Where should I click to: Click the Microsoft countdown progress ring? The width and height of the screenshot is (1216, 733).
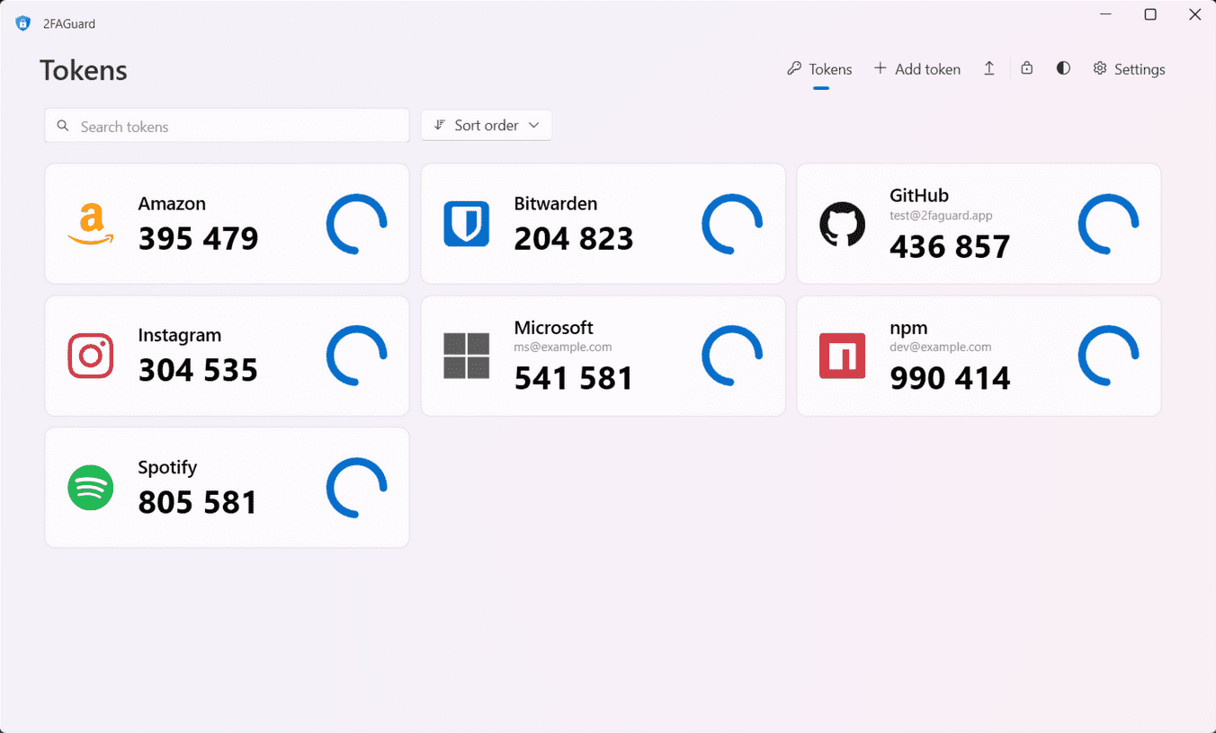click(733, 356)
